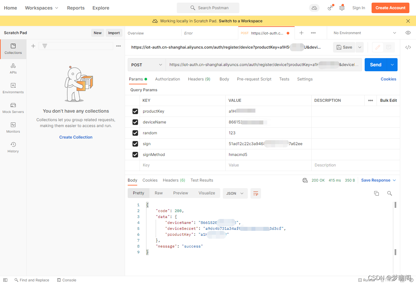Image resolution: width=416 pixels, height=284 pixels.
Task: Uncheck the random parameter checkbox
Action: pyautogui.click(x=135, y=133)
